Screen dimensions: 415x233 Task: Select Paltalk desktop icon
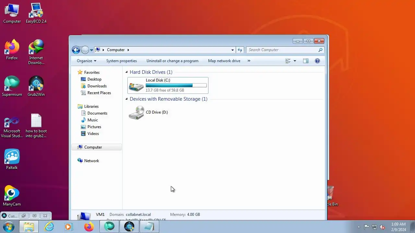click(12, 159)
